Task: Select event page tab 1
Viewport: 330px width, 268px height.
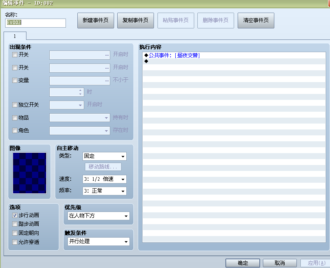Action: (x=15, y=36)
